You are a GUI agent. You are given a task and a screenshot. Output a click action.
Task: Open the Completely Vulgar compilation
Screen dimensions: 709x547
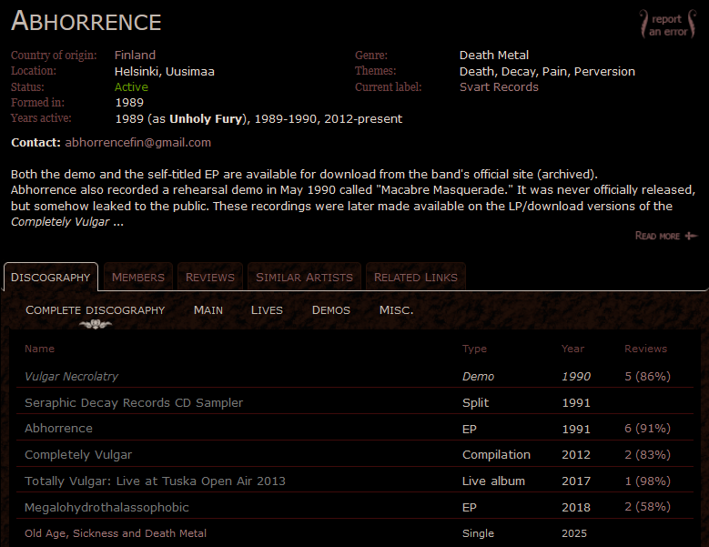click(78, 454)
